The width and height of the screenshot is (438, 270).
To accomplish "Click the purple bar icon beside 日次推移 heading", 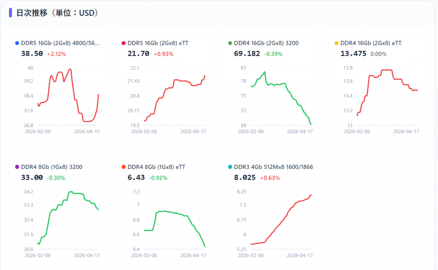I will (x=10, y=13).
